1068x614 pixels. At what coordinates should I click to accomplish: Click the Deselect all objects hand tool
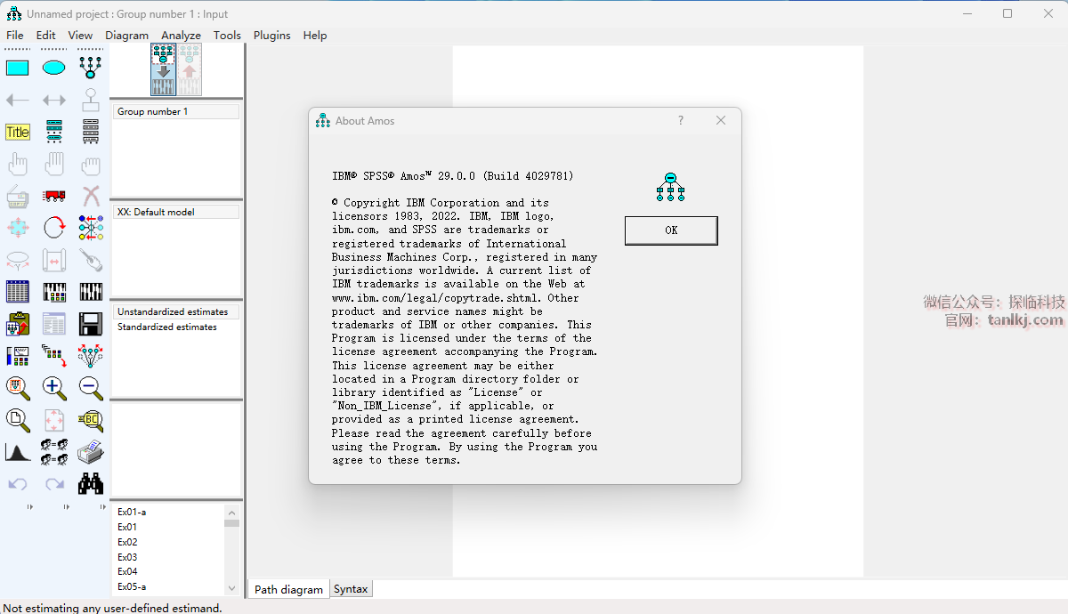[90, 164]
